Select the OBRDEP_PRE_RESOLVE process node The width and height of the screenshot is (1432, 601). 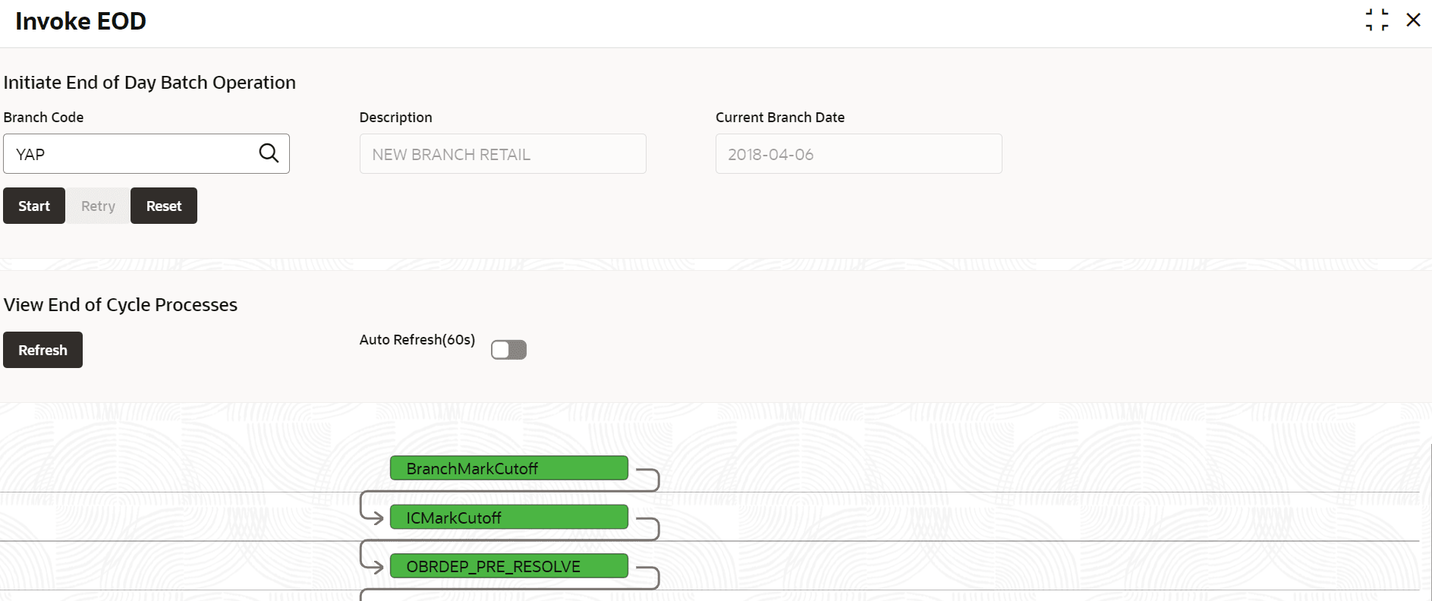point(508,566)
